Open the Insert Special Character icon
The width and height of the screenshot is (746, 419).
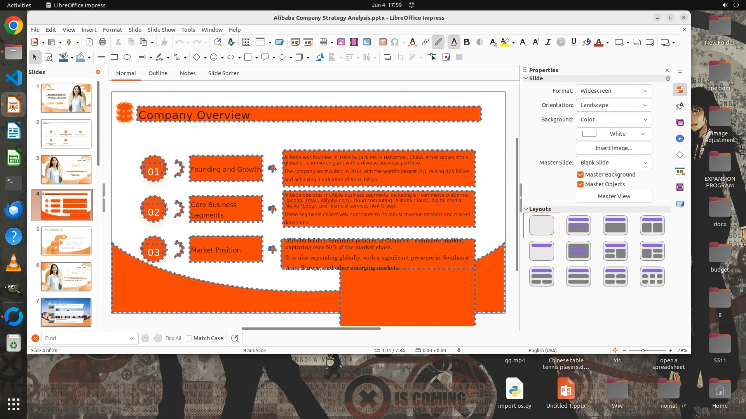(x=395, y=42)
